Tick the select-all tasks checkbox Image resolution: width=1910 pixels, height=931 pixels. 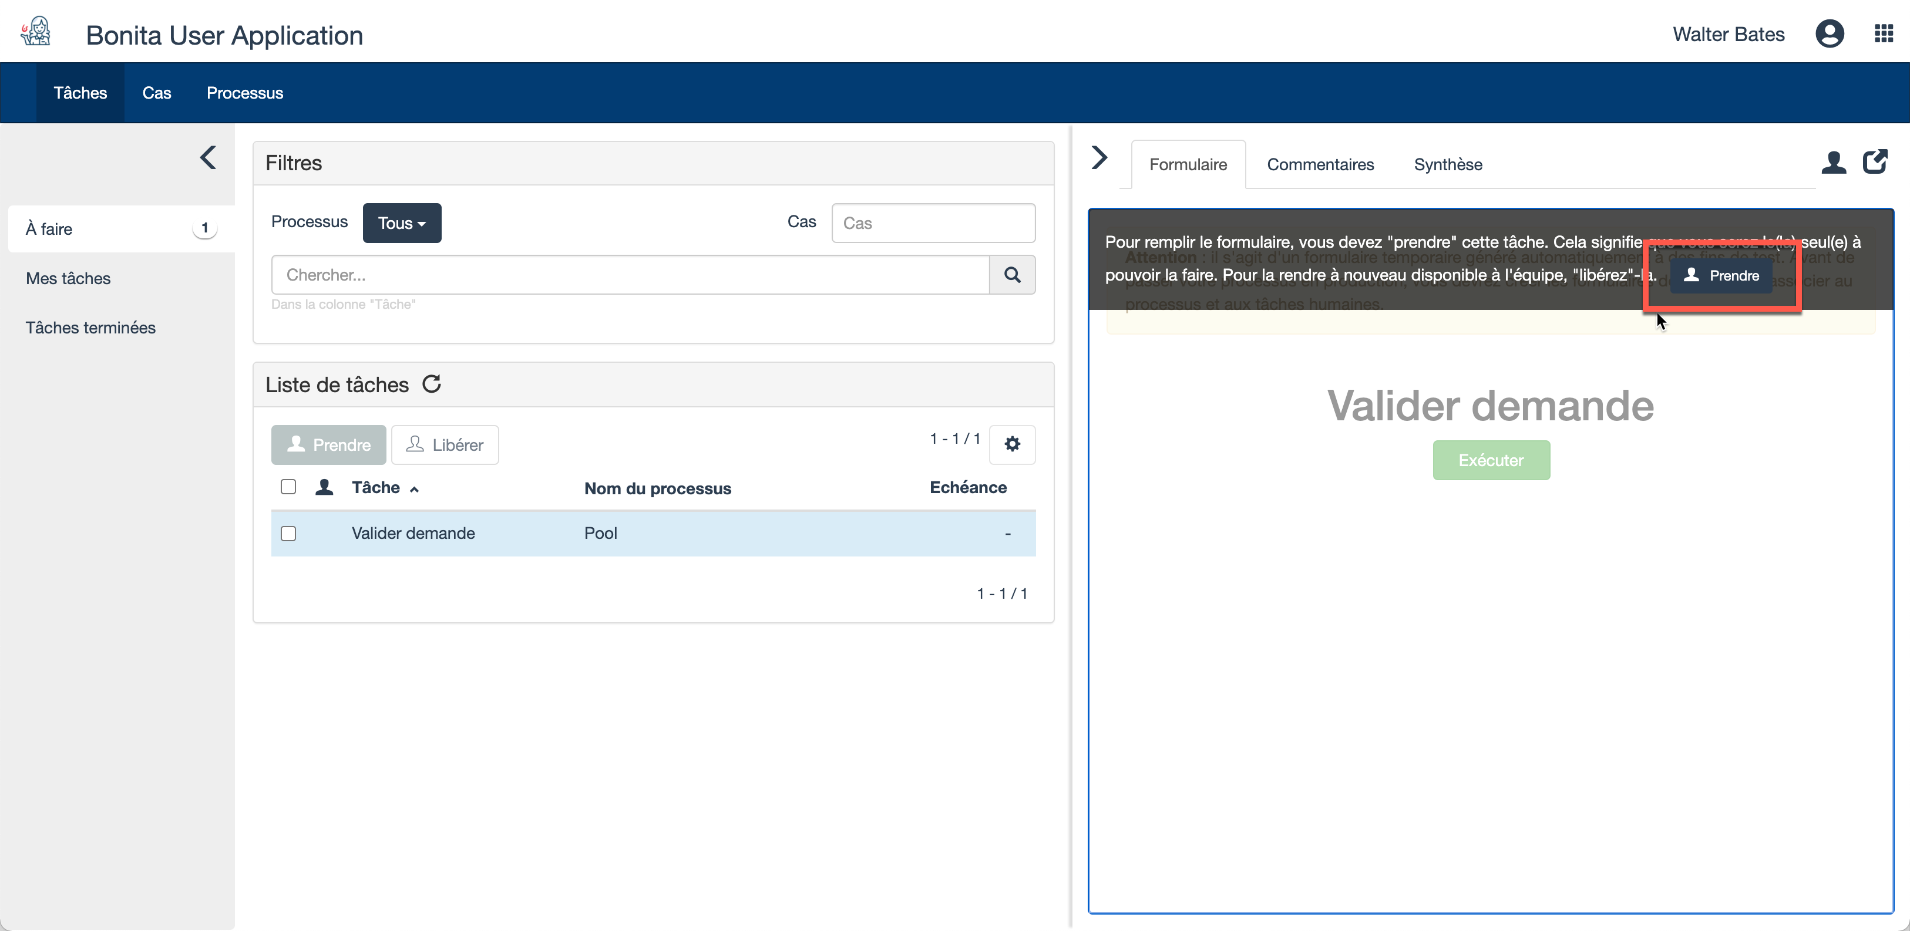click(x=288, y=487)
